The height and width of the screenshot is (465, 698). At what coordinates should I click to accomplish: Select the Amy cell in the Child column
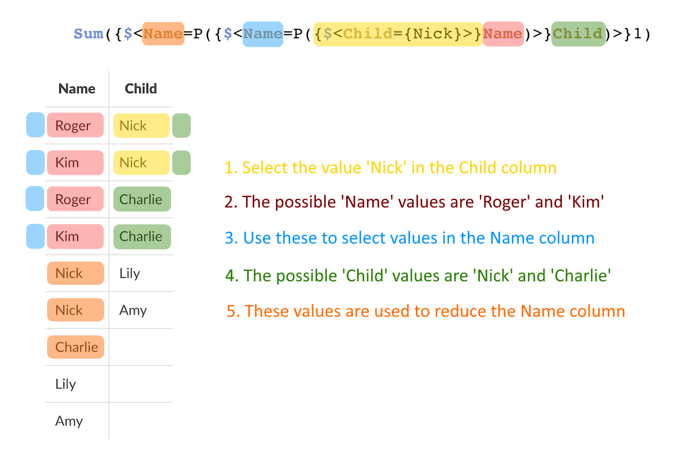pos(133,310)
